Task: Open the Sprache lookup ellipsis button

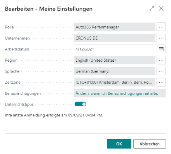Action: (x=161, y=71)
